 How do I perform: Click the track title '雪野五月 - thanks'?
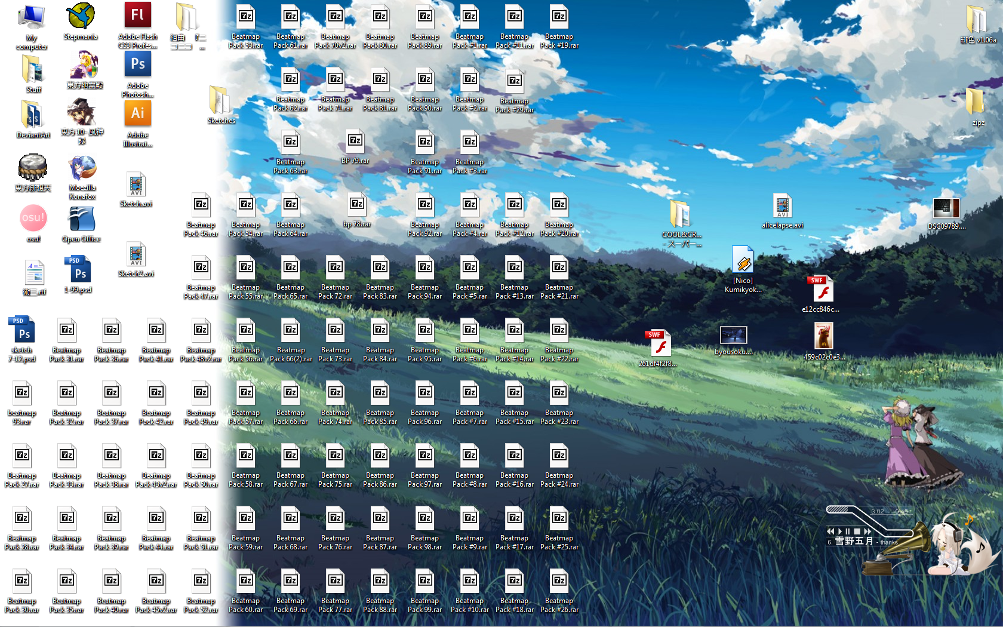tap(865, 542)
